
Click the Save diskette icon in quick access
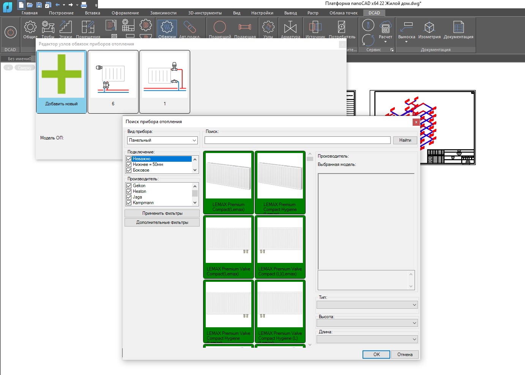(x=39, y=5)
